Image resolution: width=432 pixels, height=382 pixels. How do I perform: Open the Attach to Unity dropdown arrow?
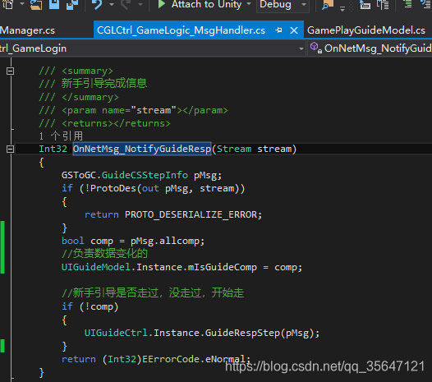[249, 4]
